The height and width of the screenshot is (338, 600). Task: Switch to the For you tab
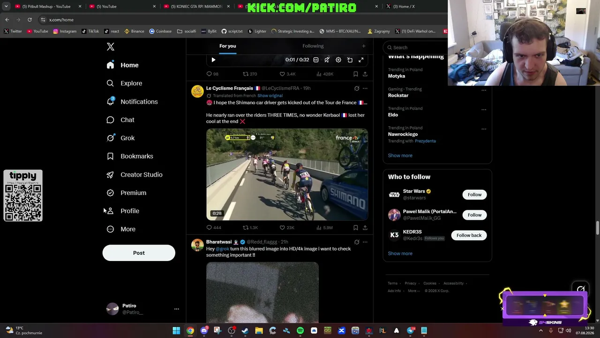click(x=228, y=46)
